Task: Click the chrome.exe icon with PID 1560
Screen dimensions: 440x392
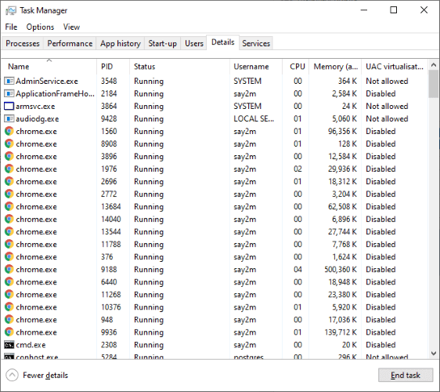Action: [9, 131]
